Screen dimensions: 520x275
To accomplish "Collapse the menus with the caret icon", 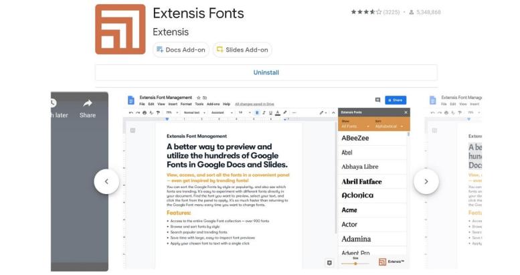I will (x=333, y=113).
